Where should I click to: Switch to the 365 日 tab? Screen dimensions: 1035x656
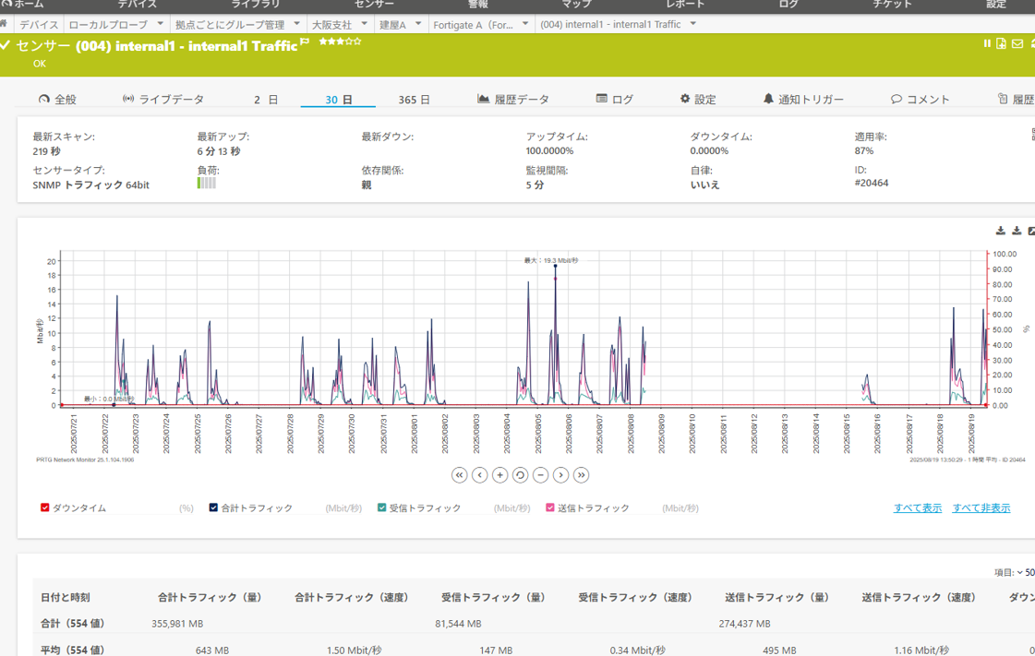(x=414, y=100)
